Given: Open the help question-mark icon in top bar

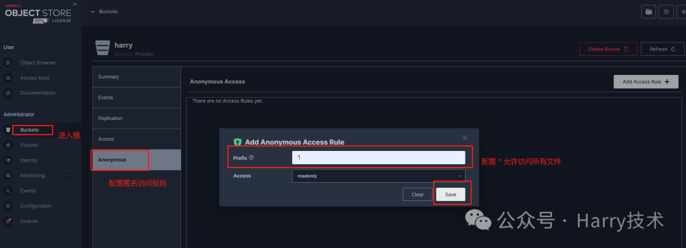Looking at the screenshot, I should click(x=666, y=12).
